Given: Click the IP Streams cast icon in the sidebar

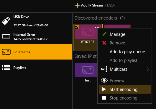Looking at the screenshot, I should pos(6,52).
